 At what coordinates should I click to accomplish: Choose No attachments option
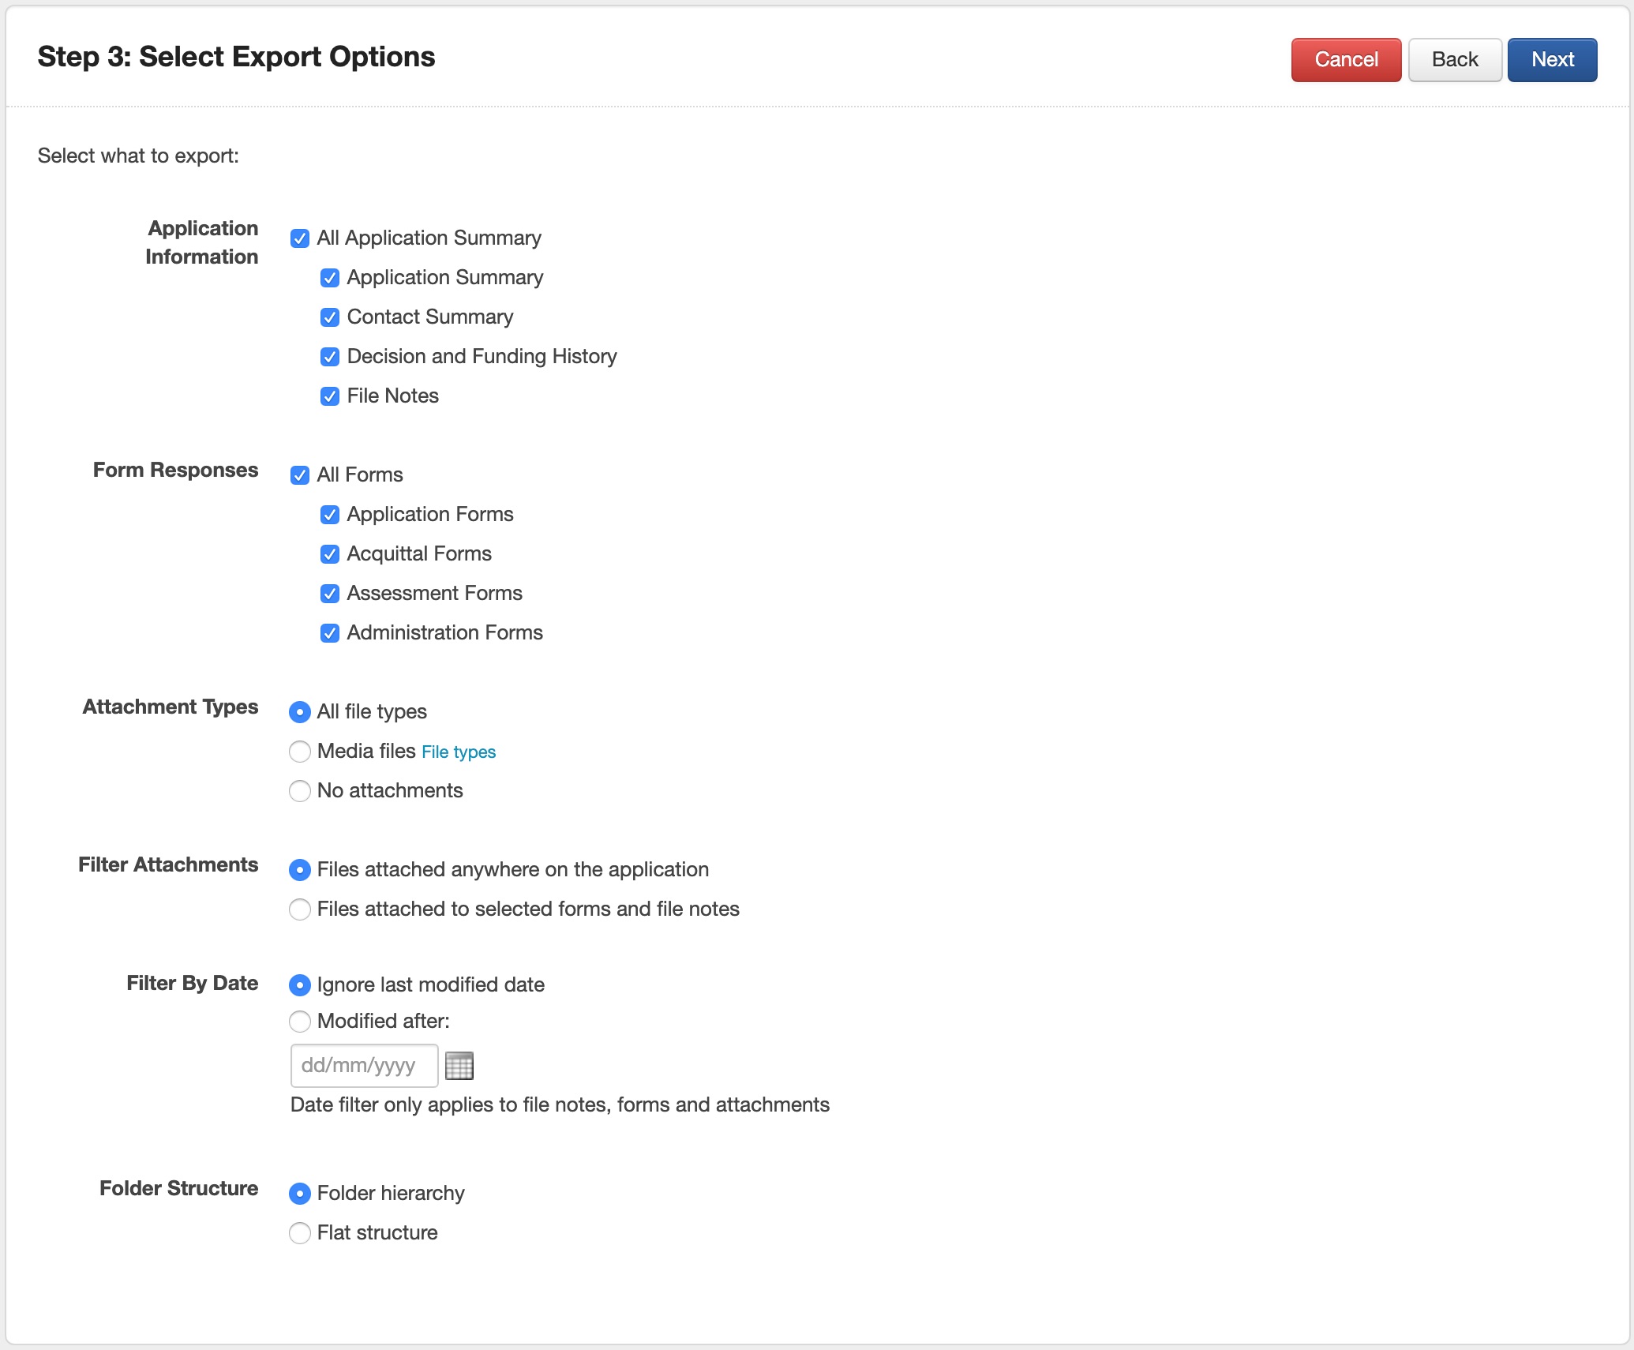(x=300, y=791)
